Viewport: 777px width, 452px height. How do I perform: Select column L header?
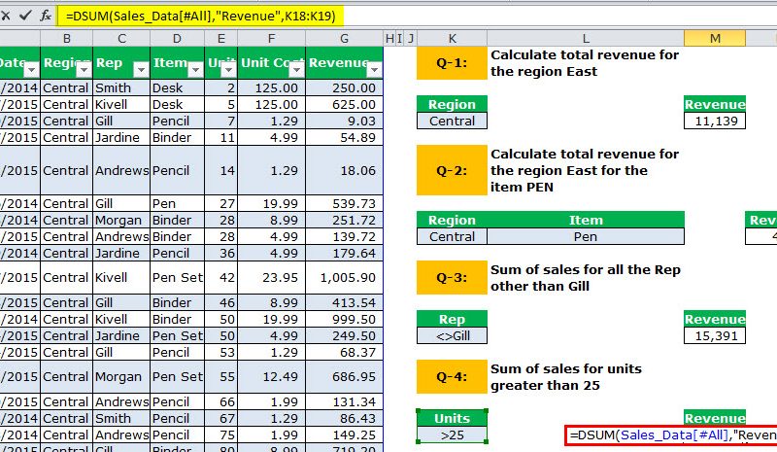[x=586, y=38]
